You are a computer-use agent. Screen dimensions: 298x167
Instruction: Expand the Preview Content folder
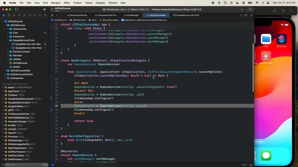pyautogui.click(x=8, y=51)
